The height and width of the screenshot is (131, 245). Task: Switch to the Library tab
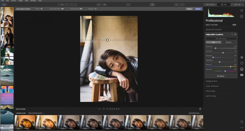[x=210, y=5]
